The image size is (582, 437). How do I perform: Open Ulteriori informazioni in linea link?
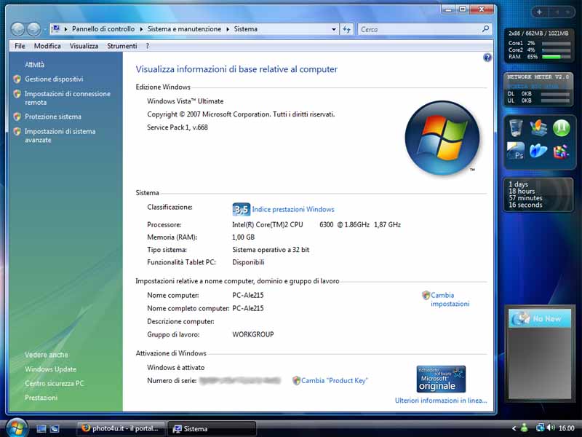441,400
